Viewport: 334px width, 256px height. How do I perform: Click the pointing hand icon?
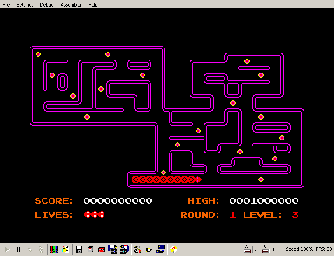tap(149, 249)
